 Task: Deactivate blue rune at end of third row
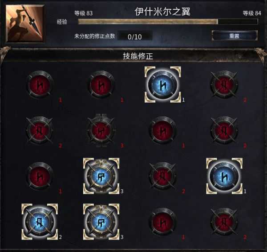[224, 176]
